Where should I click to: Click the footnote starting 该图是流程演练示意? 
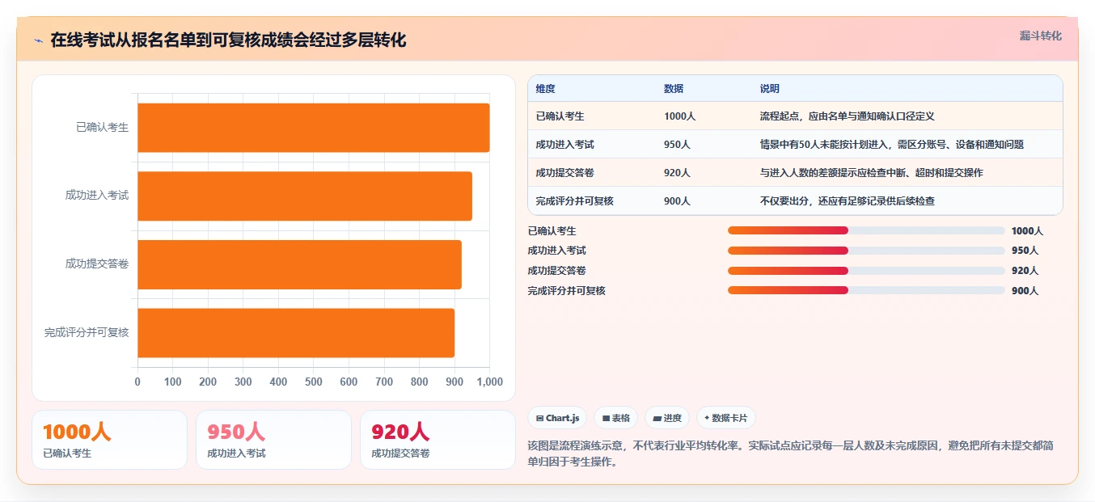(x=790, y=453)
